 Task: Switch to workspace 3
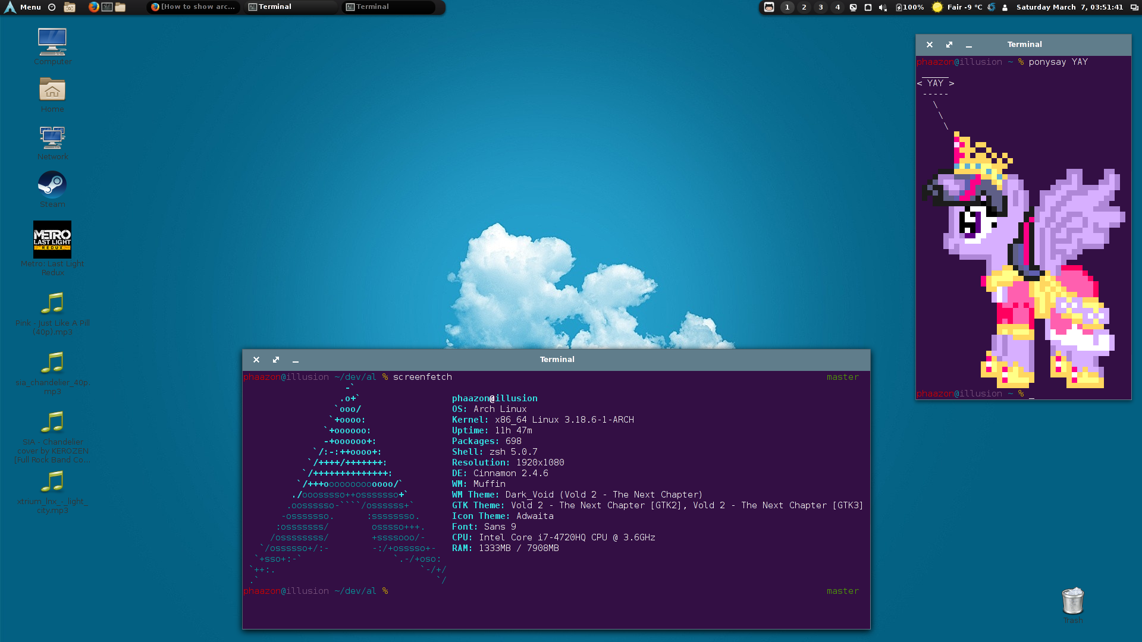(821, 7)
